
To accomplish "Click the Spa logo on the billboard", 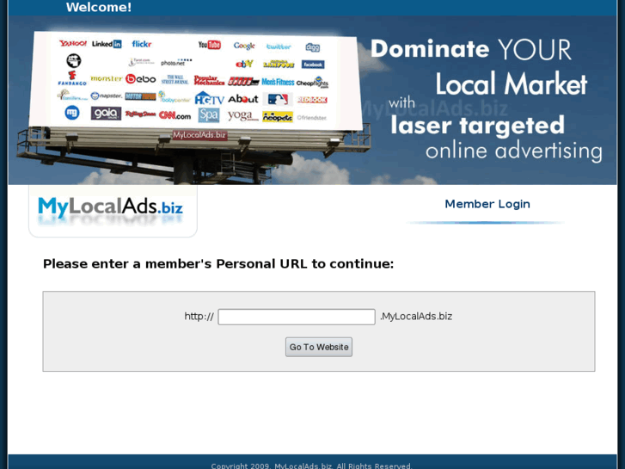I will coord(209,115).
